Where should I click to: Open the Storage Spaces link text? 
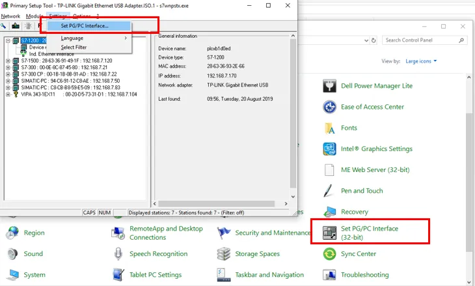tap(258, 254)
